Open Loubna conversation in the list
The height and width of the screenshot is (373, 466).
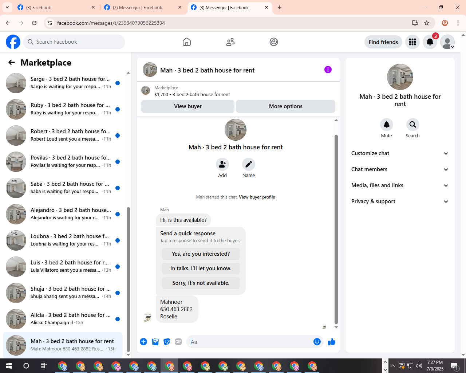tap(63, 240)
